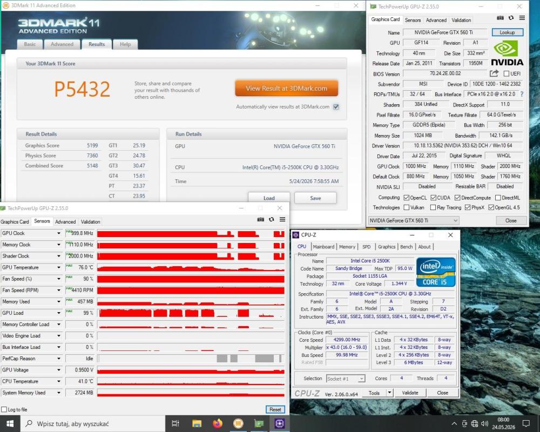Open Task View on the taskbar

click(x=175, y=423)
